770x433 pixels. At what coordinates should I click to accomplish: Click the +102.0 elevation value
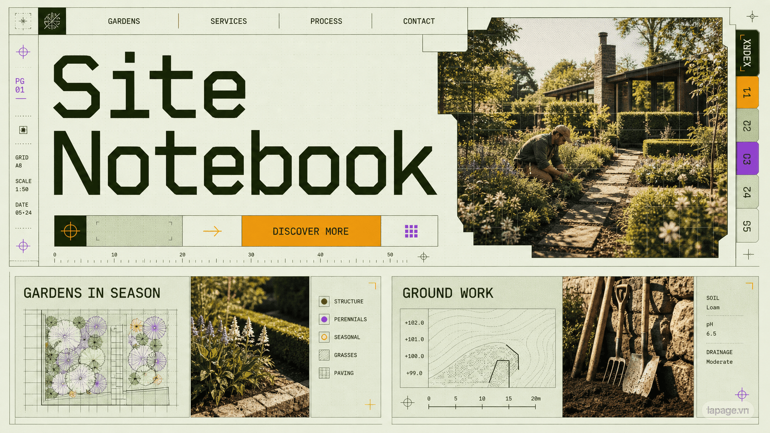(x=414, y=323)
